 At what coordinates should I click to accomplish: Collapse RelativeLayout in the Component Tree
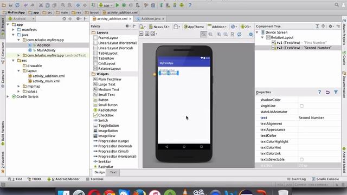pos(262,37)
